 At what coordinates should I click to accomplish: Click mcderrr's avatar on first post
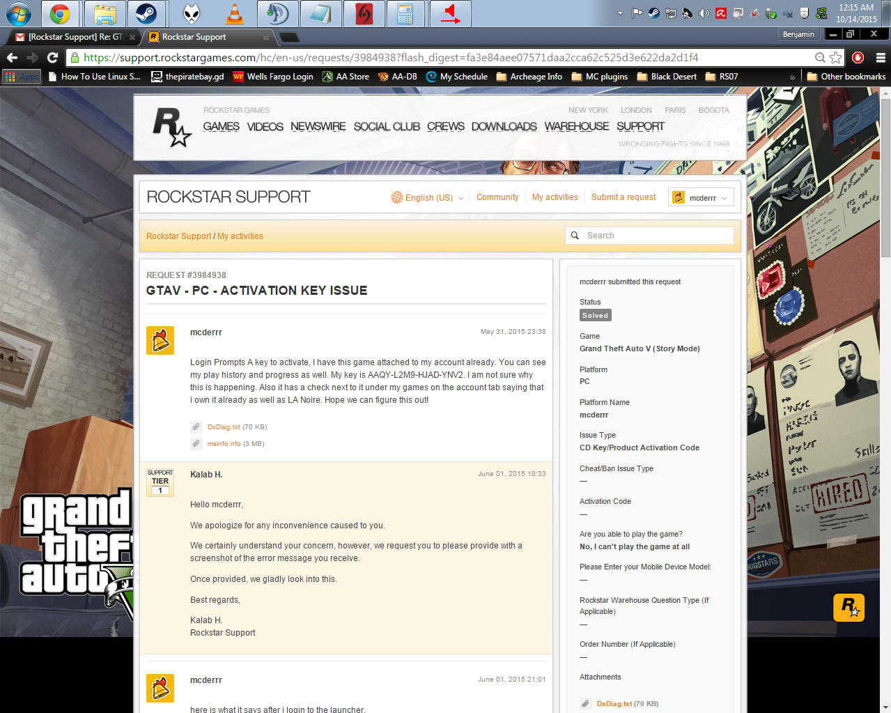tap(160, 340)
